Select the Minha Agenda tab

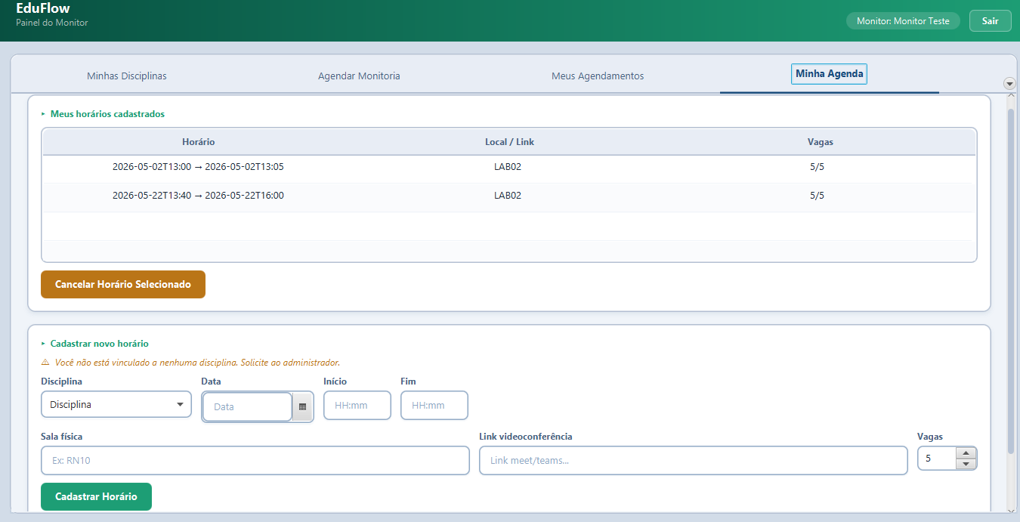pyautogui.click(x=829, y=74)
